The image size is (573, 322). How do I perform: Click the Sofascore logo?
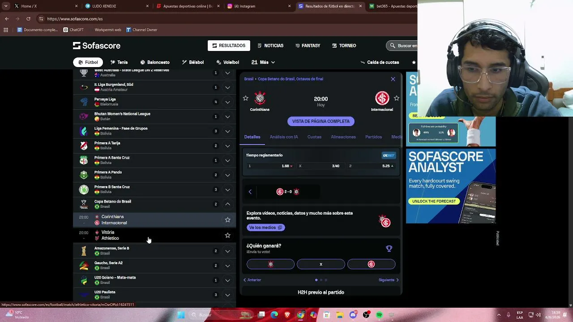click(97, 46)
